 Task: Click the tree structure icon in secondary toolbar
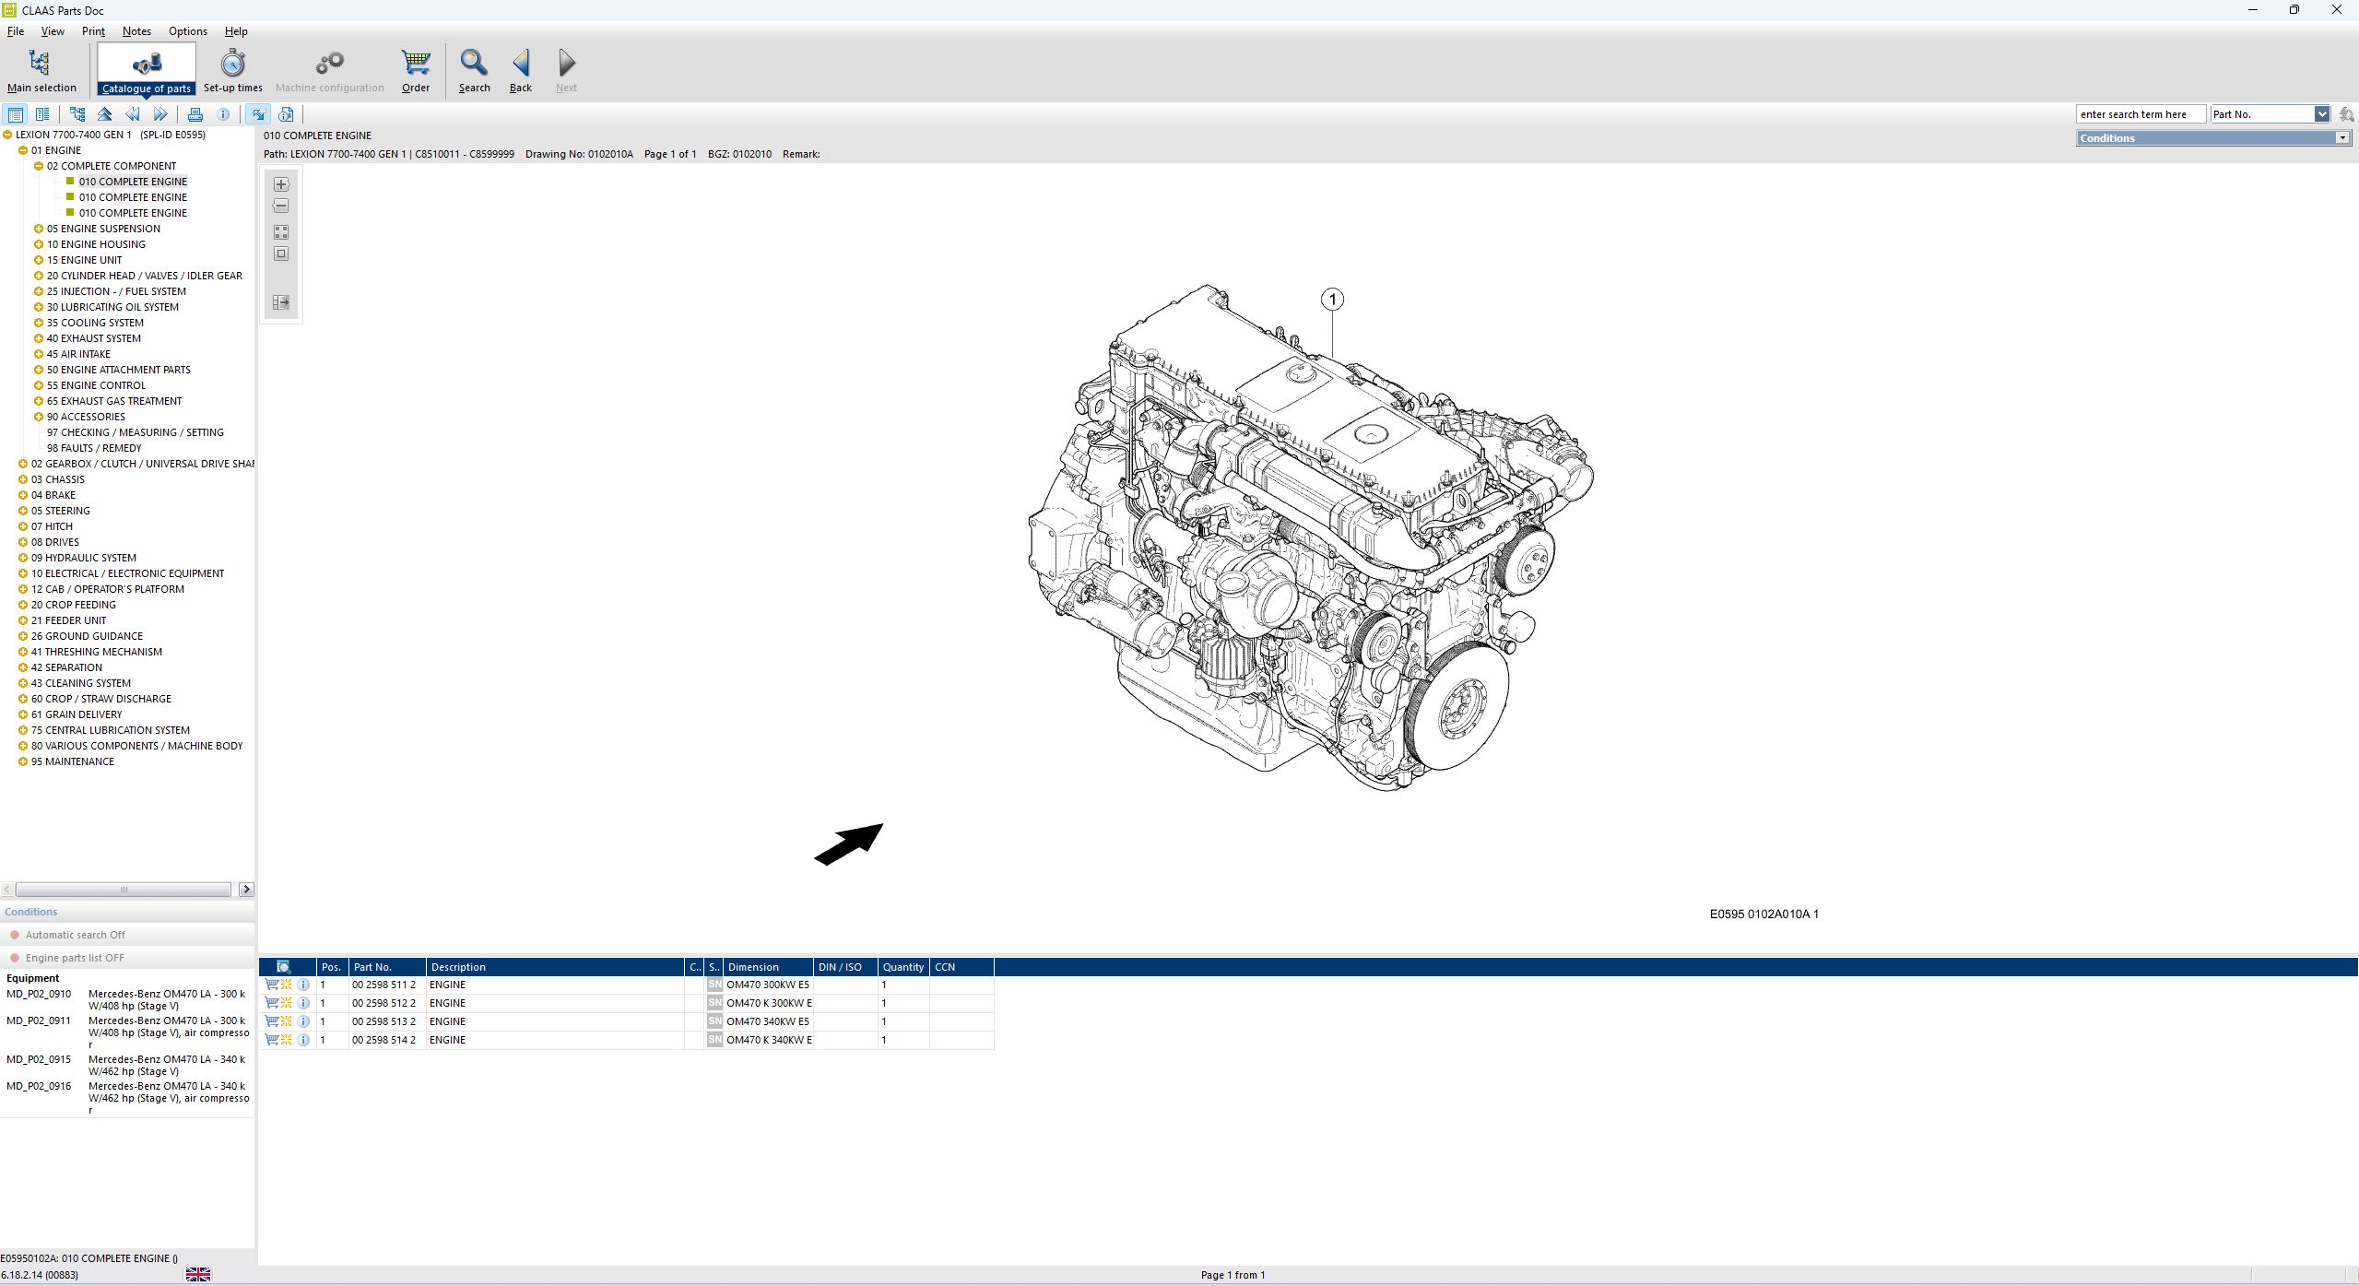(77, 114)
